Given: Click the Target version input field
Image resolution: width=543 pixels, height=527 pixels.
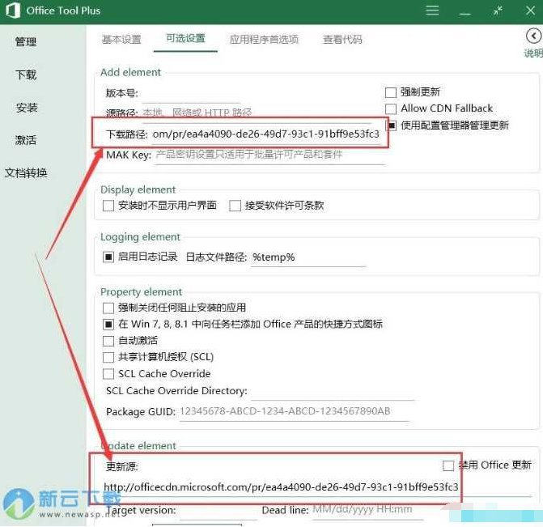Looking at the screenshot, I should 218,511.
